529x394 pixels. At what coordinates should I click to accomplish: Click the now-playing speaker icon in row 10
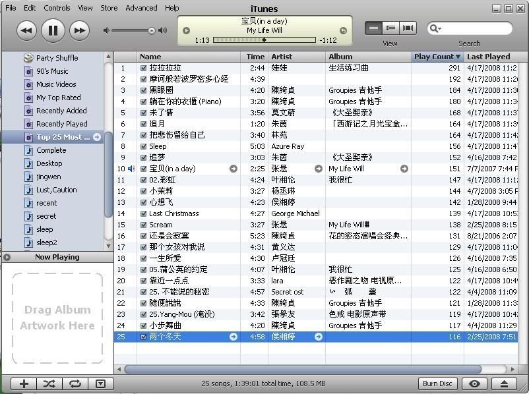[x=131, y=169]
